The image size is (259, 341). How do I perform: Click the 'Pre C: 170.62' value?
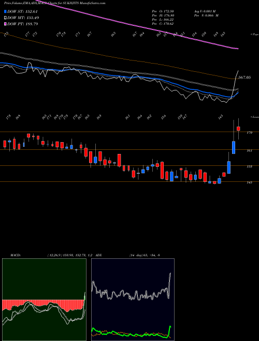point(163,23)
